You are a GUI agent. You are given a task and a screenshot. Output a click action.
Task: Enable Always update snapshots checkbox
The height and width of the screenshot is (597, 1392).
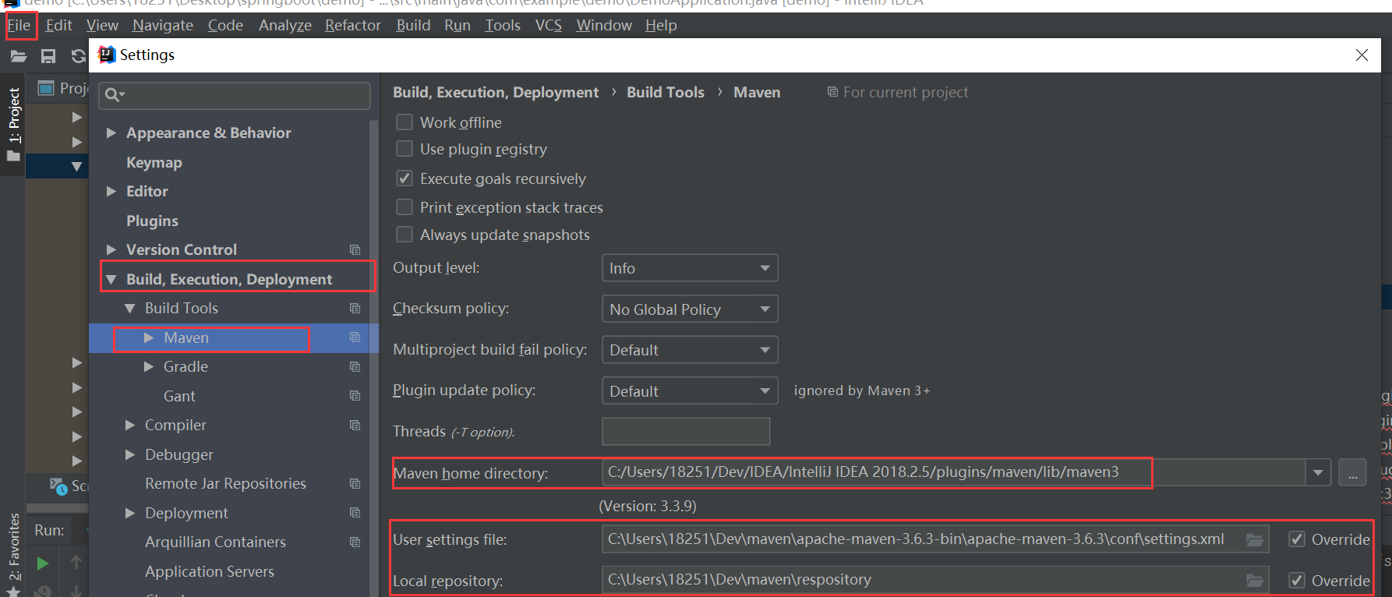pyautogui.click(x=405, y=234)
